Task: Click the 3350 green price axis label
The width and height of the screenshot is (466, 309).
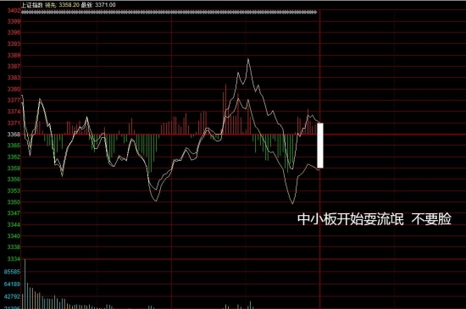Action: 14,202
